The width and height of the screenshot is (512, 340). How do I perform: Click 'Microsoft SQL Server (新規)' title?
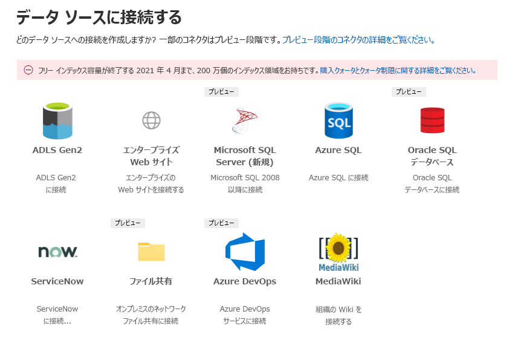(245, 156)
